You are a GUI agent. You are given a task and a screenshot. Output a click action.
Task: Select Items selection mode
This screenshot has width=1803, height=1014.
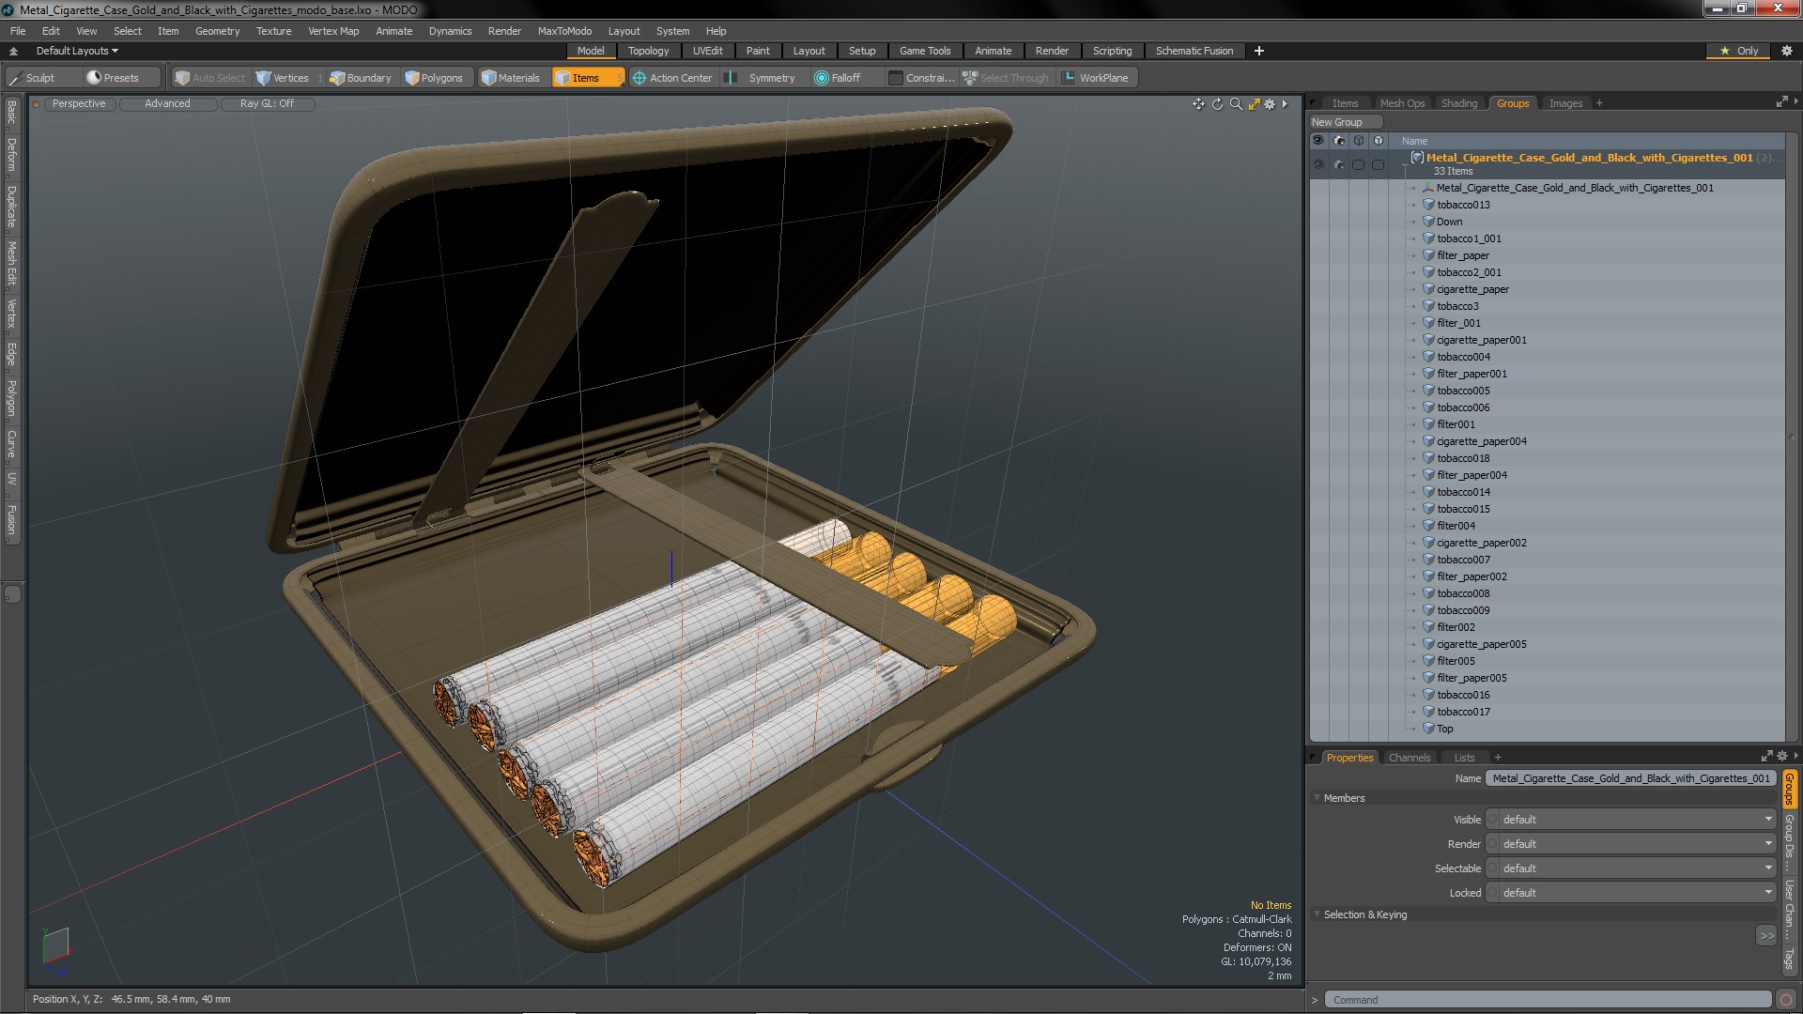pos(587,78)
